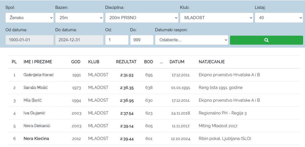Expand the Datumski raspon dropdown

[x=191, y=40]
